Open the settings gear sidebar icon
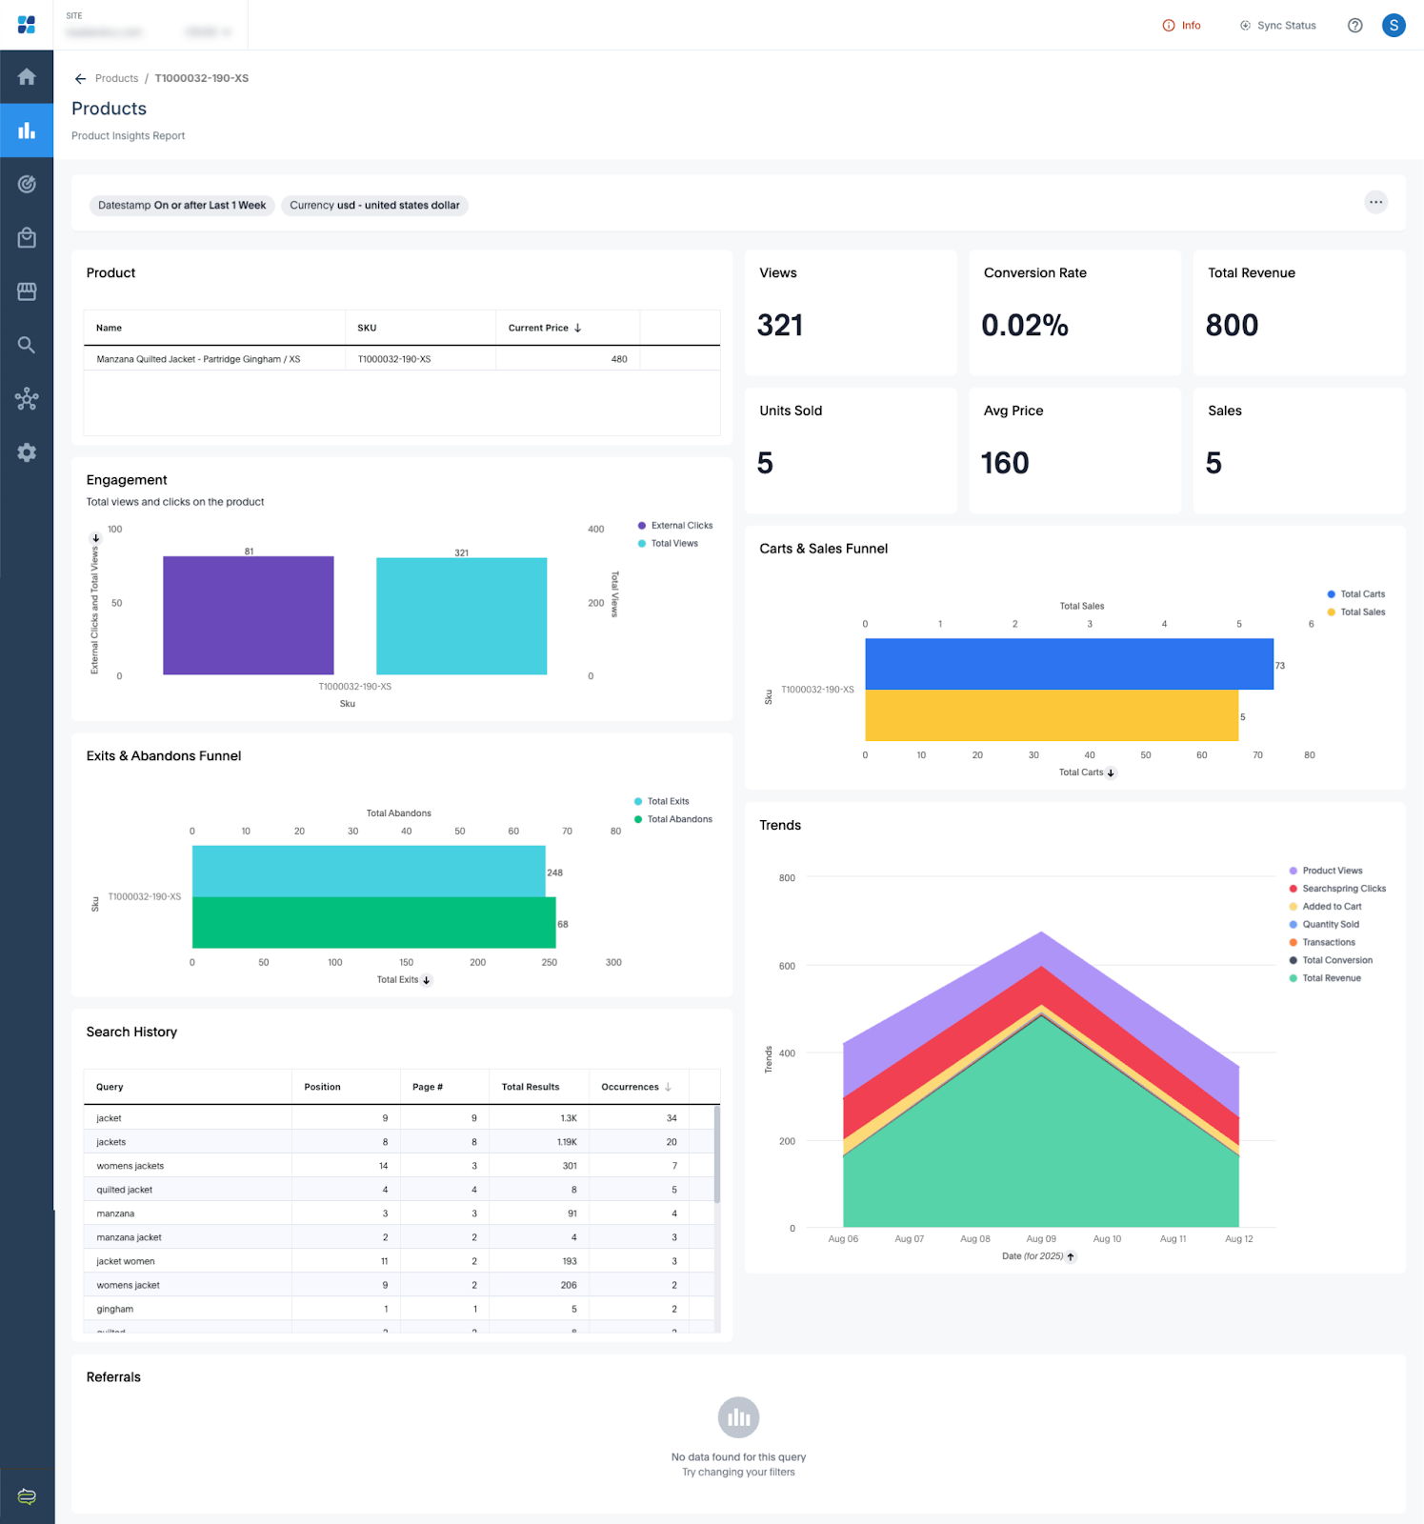The height and width of the screenshot is (1524, 1424). 27,452
